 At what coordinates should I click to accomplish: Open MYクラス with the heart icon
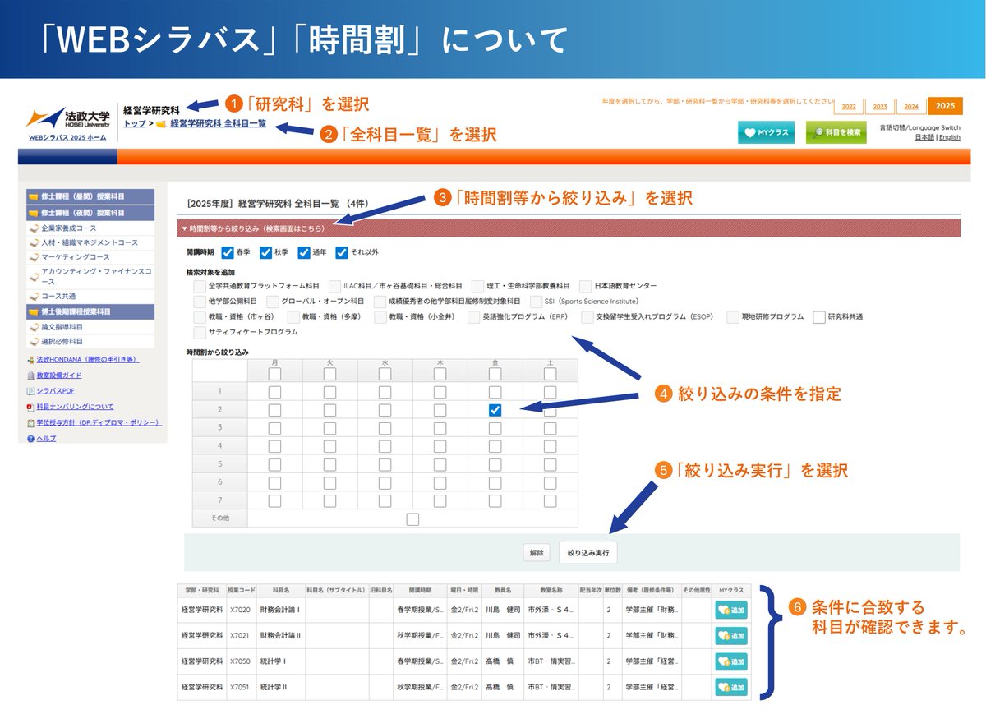coord(766,131)
